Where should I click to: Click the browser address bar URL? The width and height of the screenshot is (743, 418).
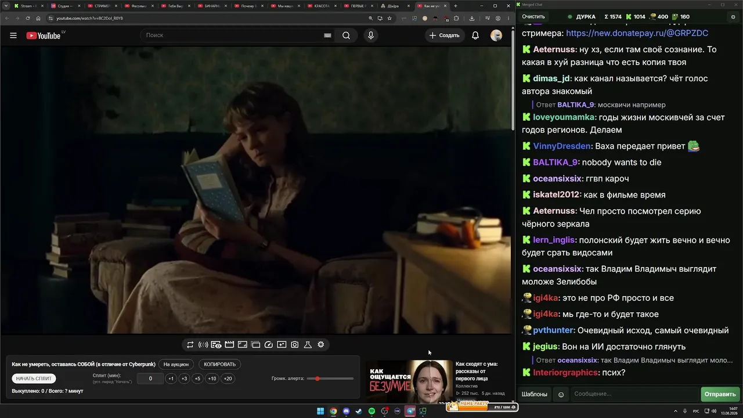pyautogui.click(x=89, y=18)
